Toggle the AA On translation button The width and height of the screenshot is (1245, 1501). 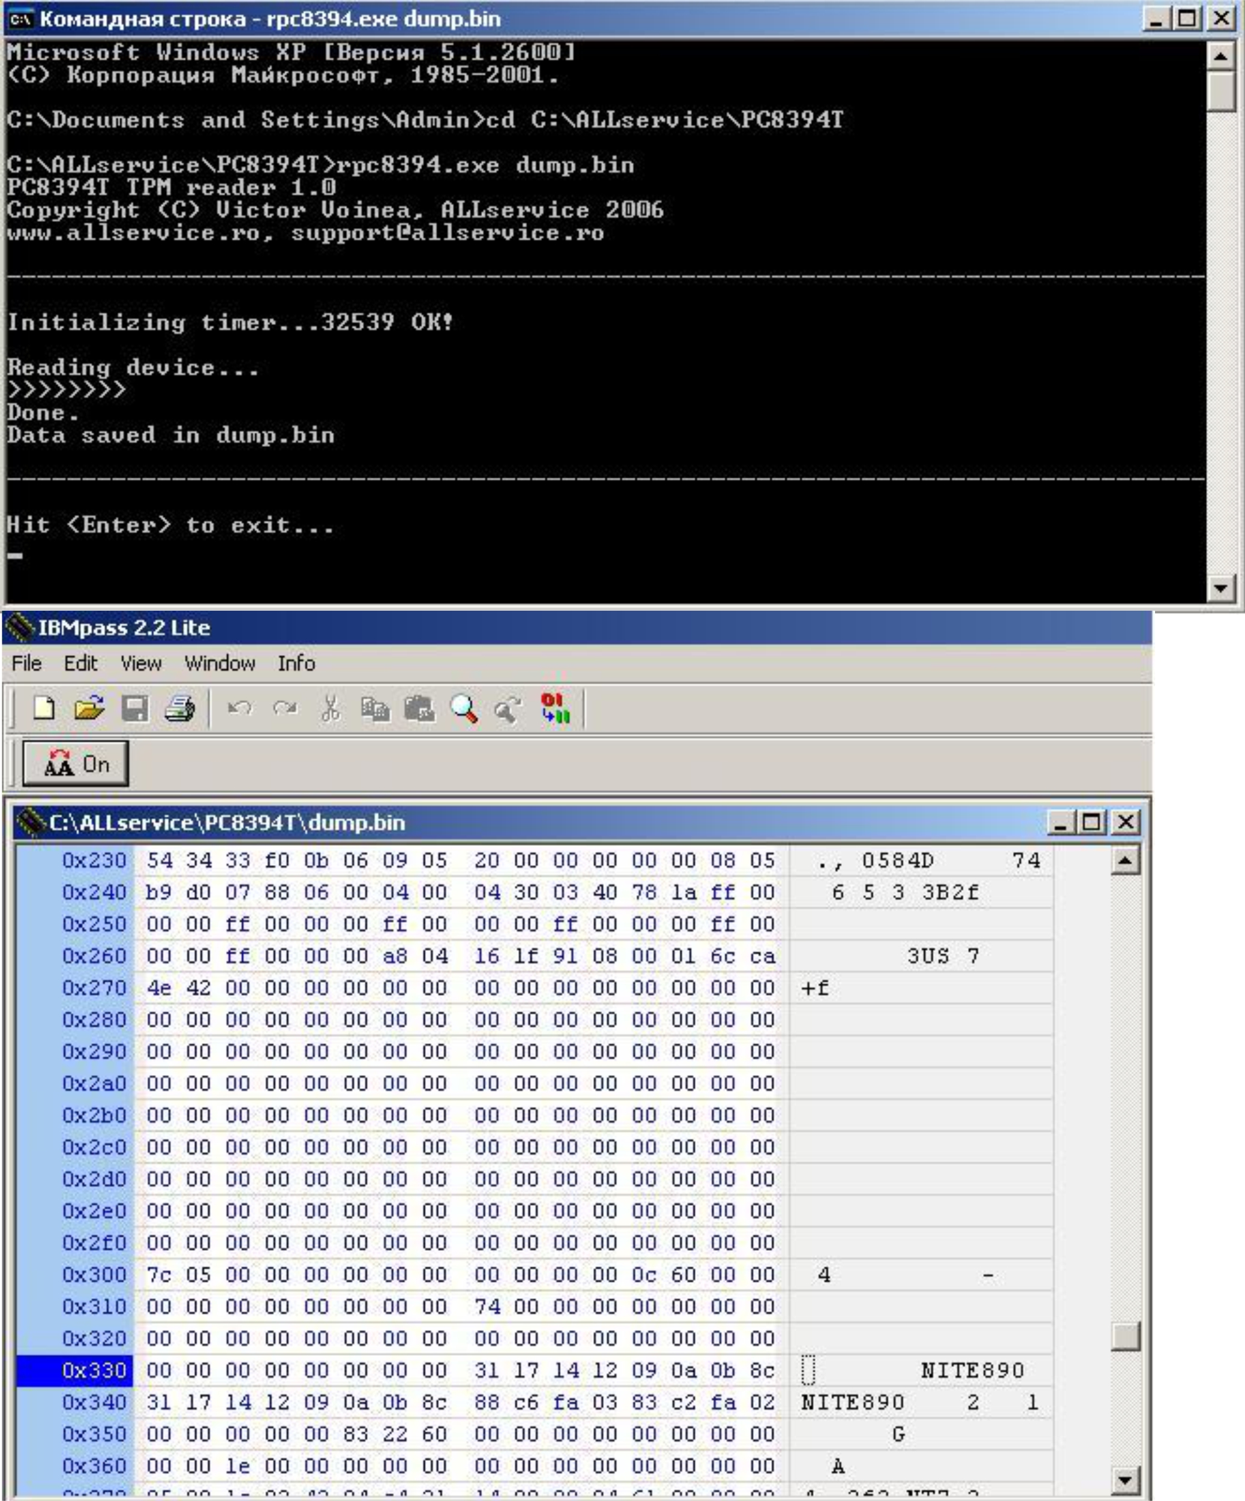point(76,764)
